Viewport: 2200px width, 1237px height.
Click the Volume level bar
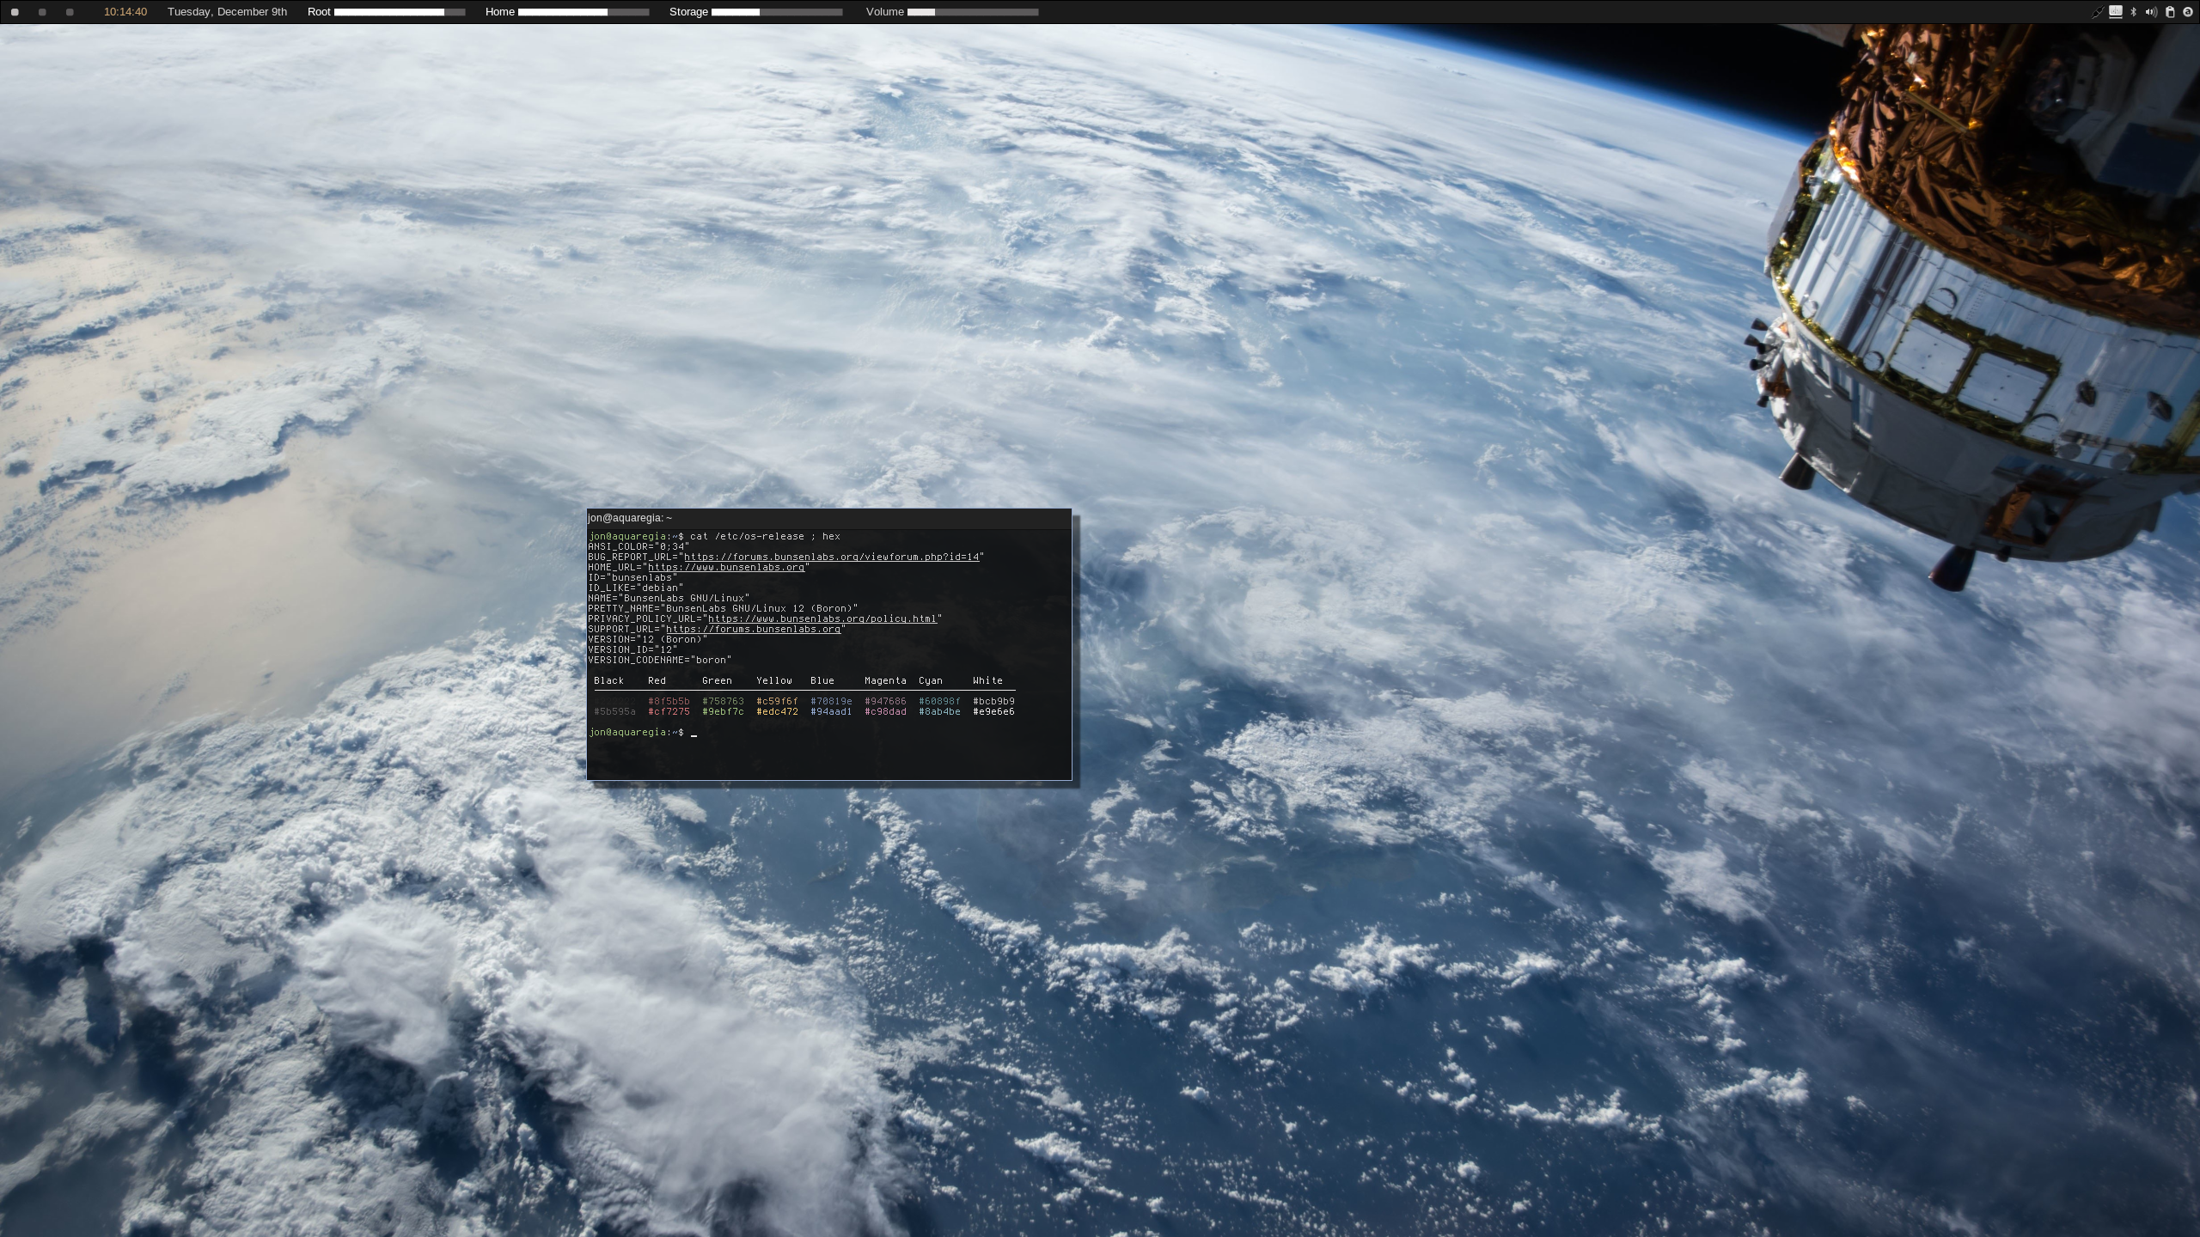click(973, 12)
